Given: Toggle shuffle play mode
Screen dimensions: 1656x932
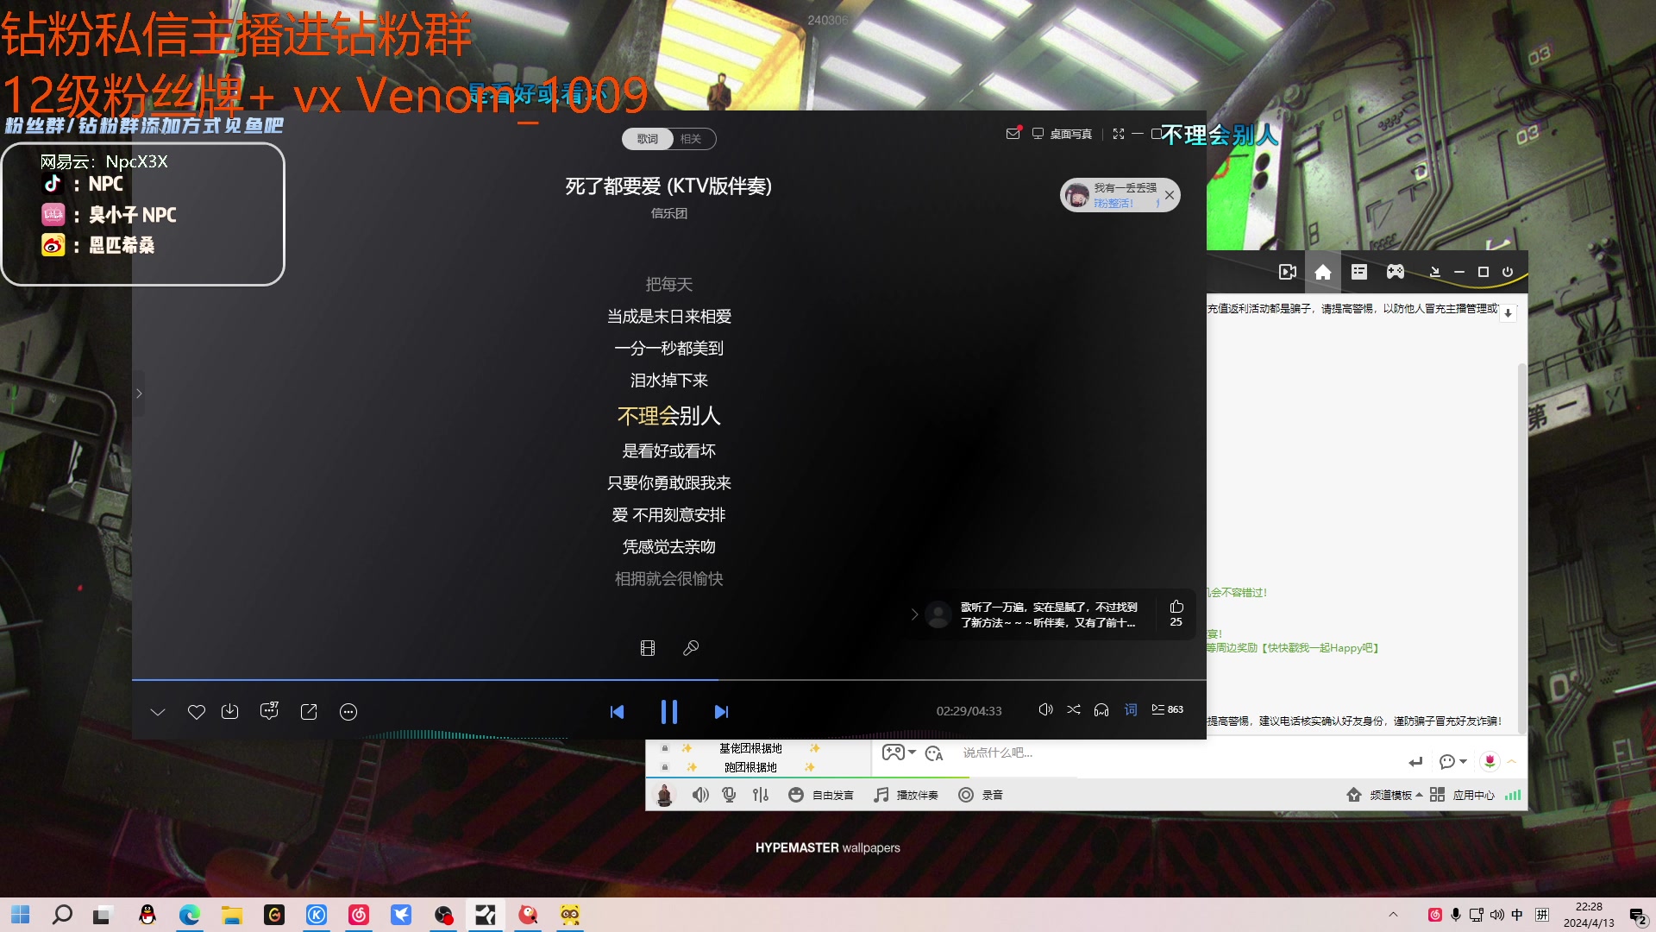Looking at the screenshot, I should (x=1074, y=709).
